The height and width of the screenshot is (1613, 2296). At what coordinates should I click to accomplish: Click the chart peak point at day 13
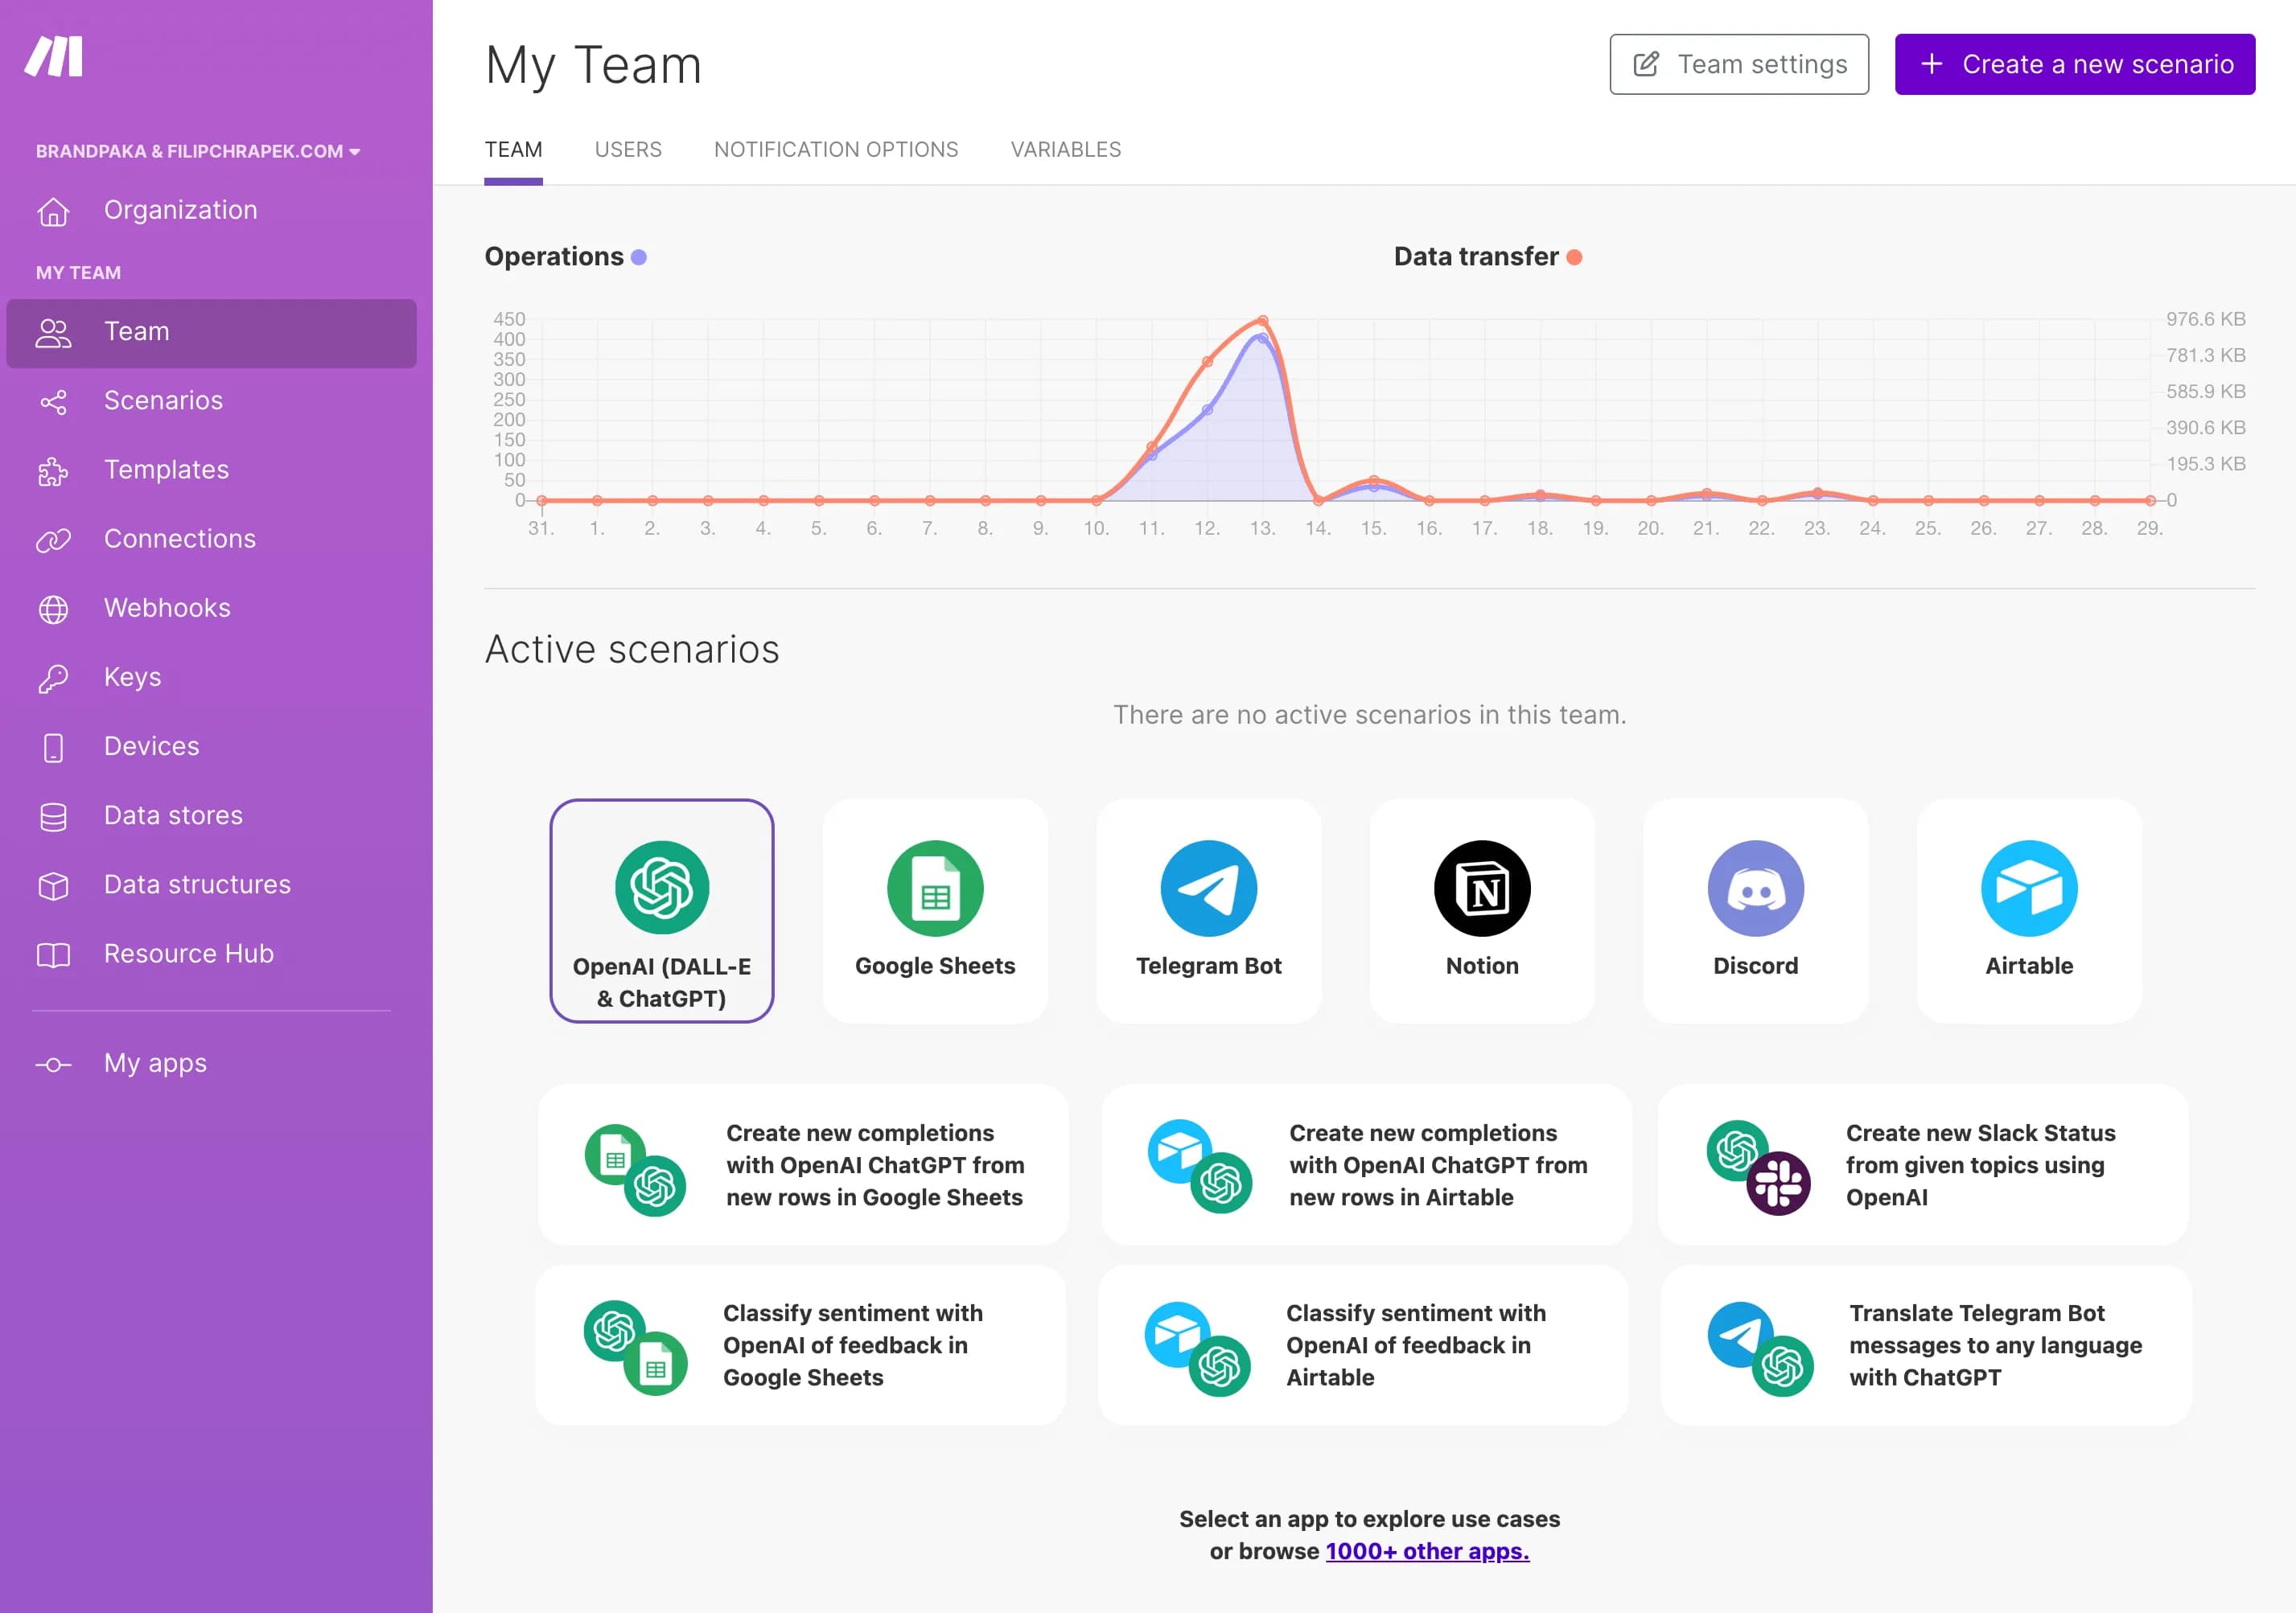[1262, 321]
